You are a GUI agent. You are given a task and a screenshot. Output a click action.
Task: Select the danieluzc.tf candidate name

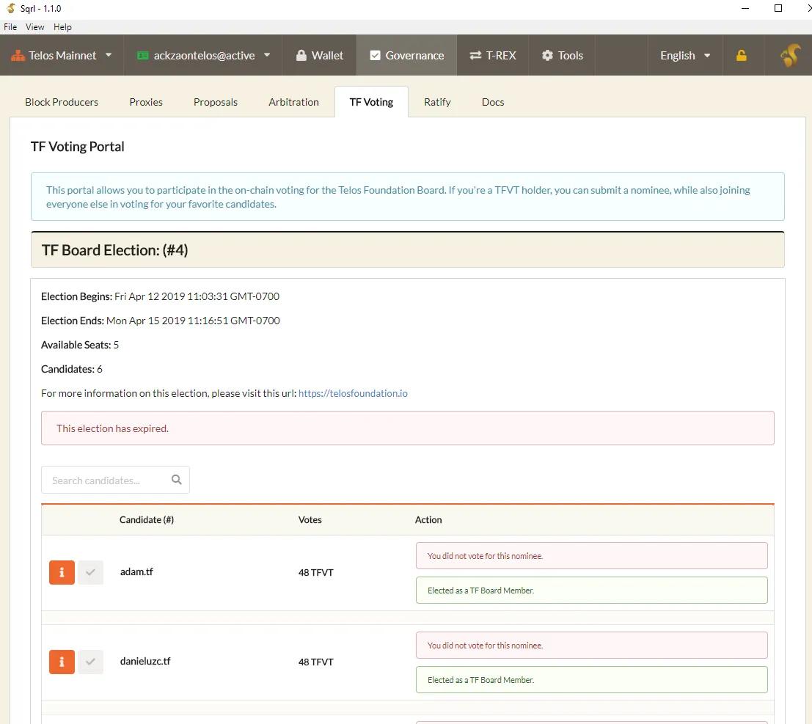[x=145, y=662]
